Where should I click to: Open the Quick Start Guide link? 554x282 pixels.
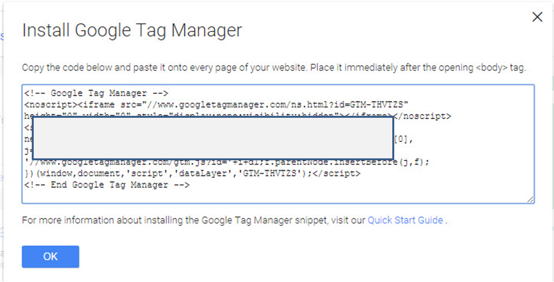click(405, 220)
